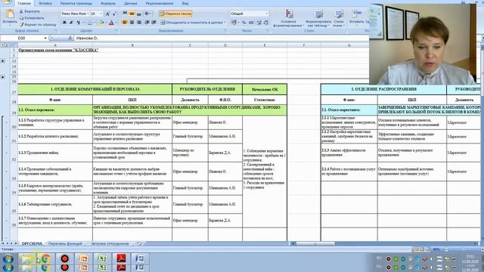Open the Перечень функций sheet tab
The width and height of the screenshot is (484, 272).
point(65,243)
